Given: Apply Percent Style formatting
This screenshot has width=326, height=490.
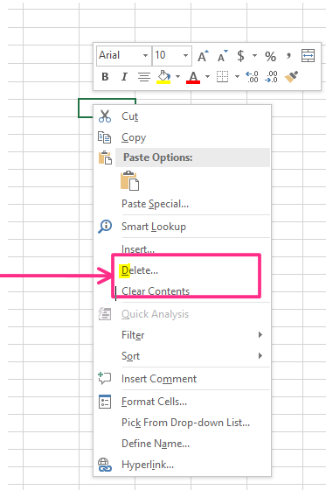Looking at the screenshot, I should (x=270, y=57).
